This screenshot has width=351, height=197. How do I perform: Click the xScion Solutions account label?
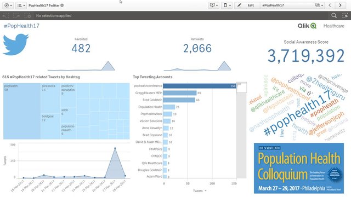151,121
